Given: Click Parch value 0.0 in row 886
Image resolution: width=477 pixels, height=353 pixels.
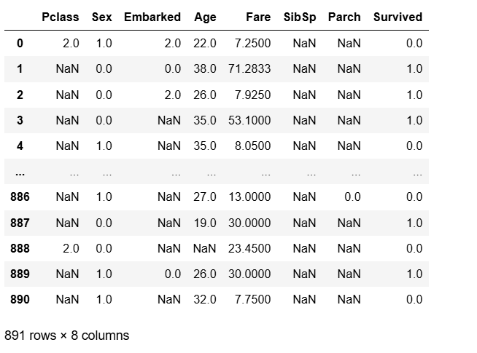Looking at the screenshot, I should 352,197.
